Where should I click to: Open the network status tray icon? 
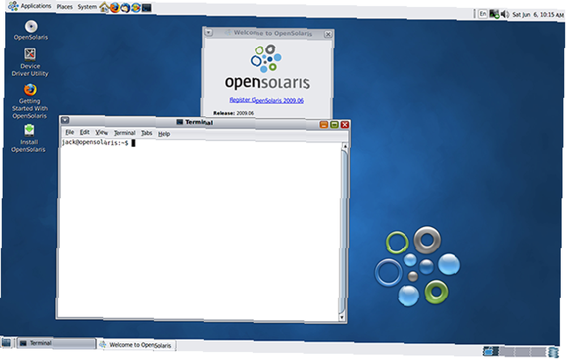494,14
